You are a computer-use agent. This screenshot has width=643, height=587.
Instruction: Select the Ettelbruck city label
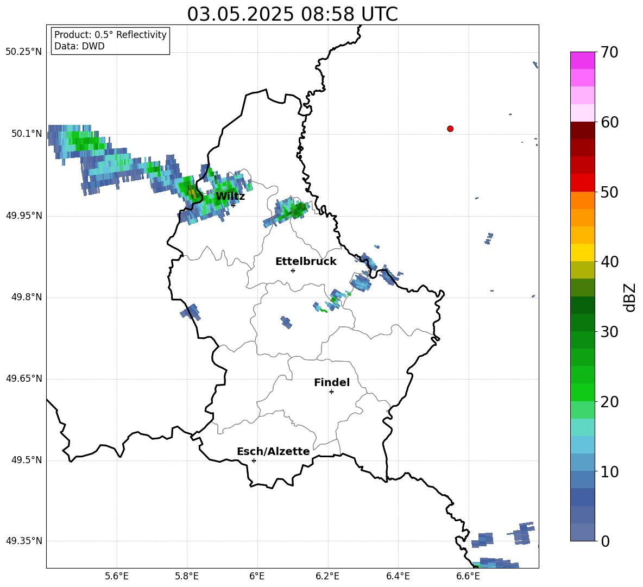click(x=306, y=261)
